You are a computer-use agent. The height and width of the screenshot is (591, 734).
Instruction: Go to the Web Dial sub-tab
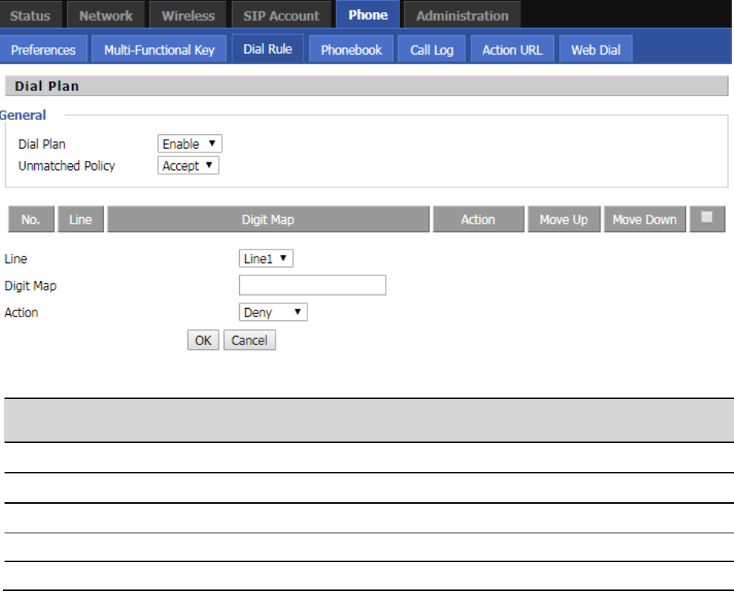point(596,49)
